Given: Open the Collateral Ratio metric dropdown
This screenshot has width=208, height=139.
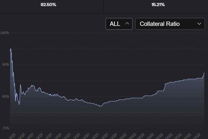Looking at the screenshot, I should coord(170,24).
